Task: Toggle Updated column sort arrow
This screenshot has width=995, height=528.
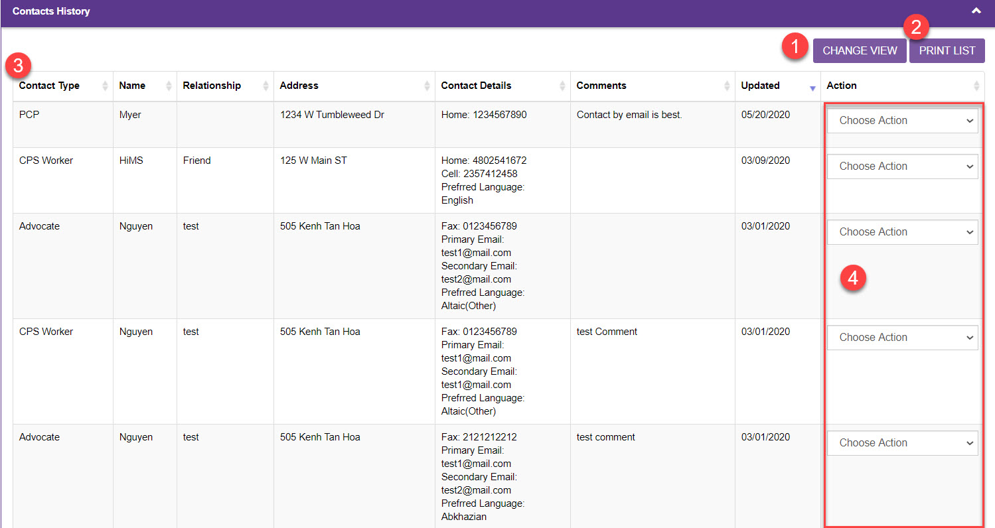Action: click(x=812, y=88)
